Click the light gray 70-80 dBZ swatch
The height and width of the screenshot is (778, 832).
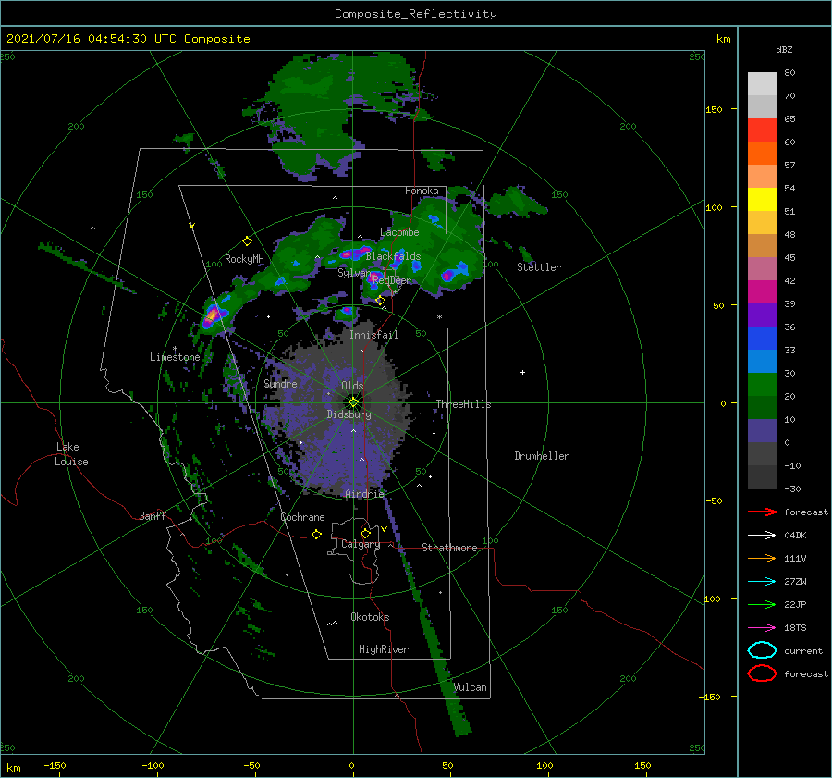coord(762,84)
